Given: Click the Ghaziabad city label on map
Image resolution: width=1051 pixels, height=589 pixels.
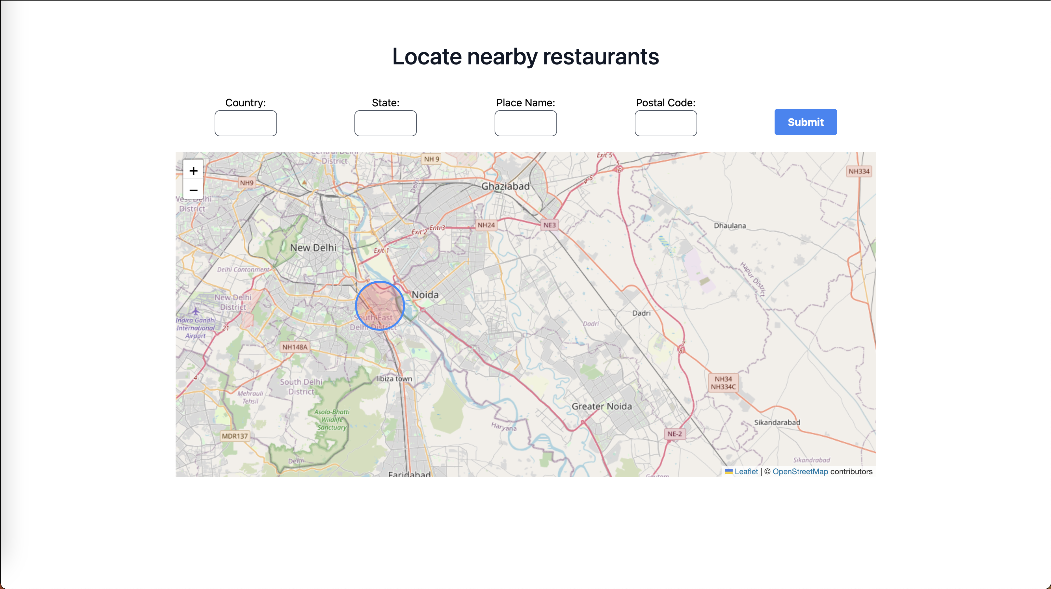Looking at the screenshot, I should 505,187.
